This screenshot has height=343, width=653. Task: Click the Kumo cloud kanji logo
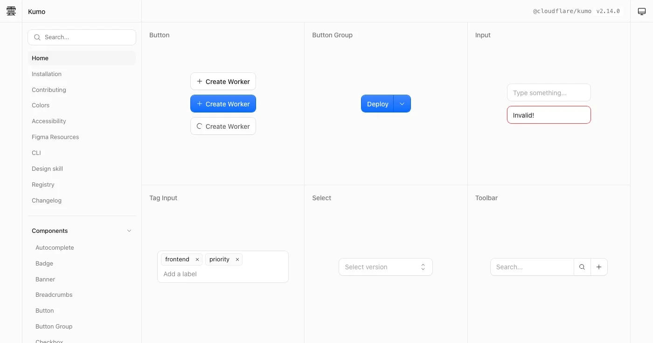pos(11,11)
